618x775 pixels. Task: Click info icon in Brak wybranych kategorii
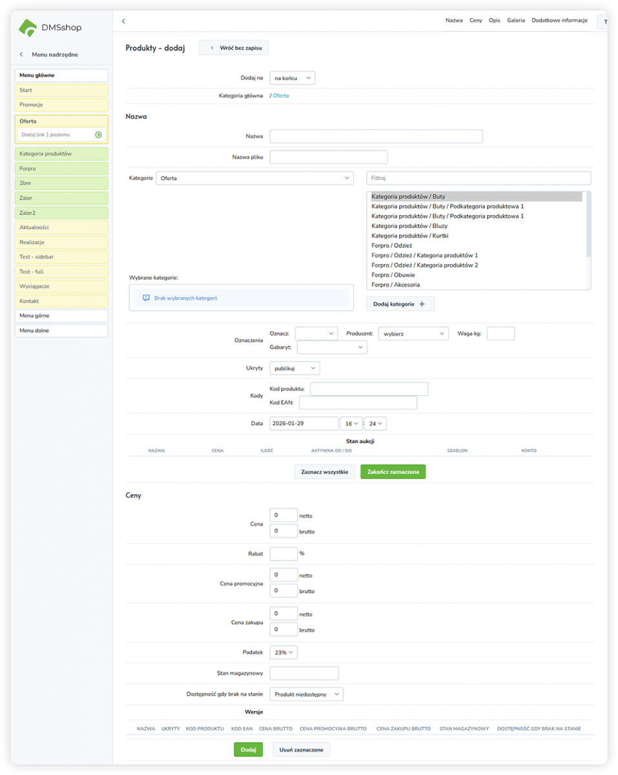pyautogui.click(x=146, y=298)
